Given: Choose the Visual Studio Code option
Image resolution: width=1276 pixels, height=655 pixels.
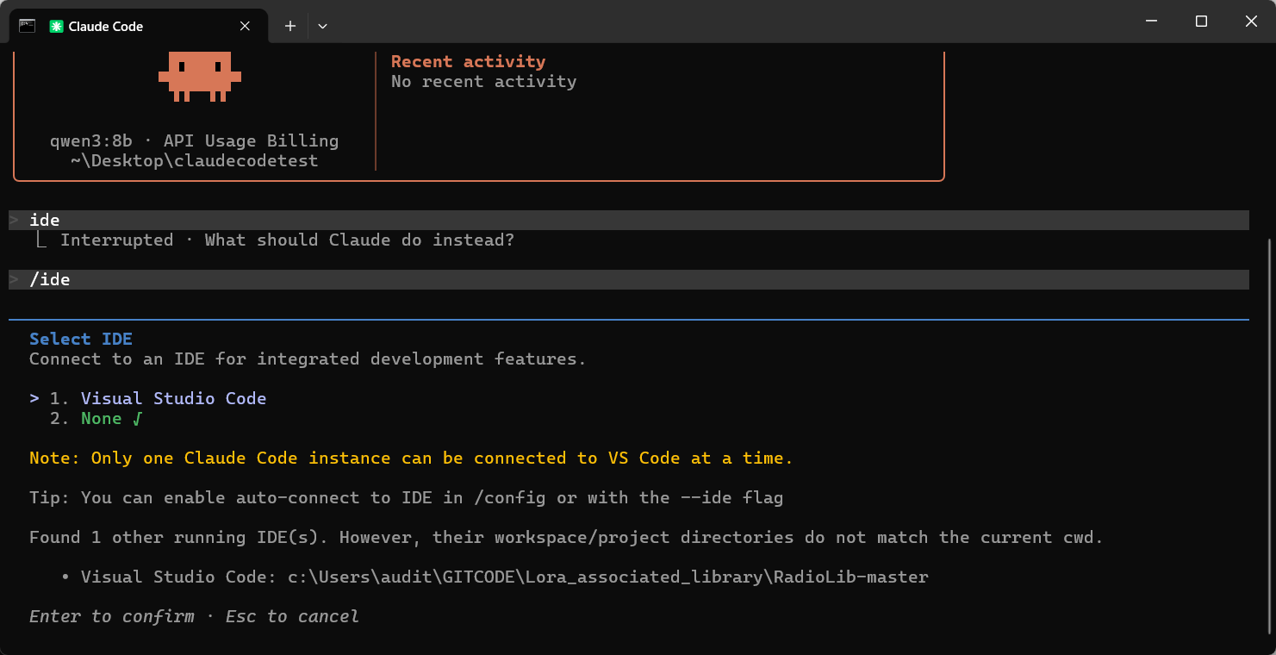Looking at the screenshot, I should click(x=173, y=398).
